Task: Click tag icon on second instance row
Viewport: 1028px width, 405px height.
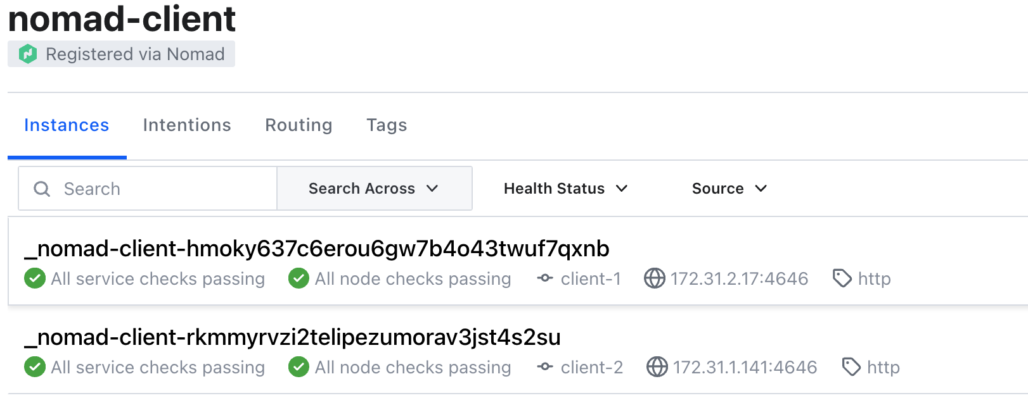Action: [851, 367]
